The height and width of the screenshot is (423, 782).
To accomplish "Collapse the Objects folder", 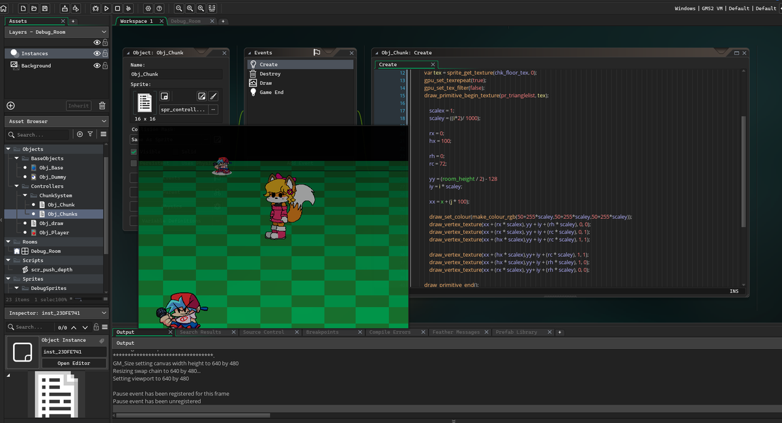I will coord(8,149).
